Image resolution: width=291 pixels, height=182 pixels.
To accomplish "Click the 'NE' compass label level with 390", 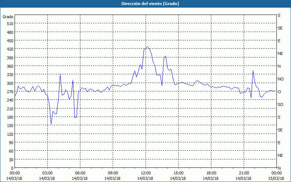I will (280, 54).
